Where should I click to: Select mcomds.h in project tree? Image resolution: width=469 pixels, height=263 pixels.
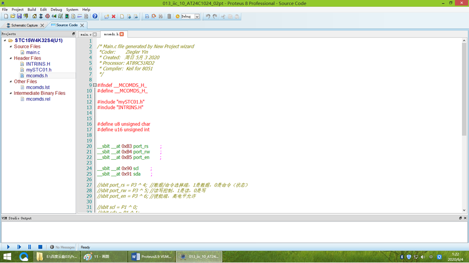tap(37, 76)
